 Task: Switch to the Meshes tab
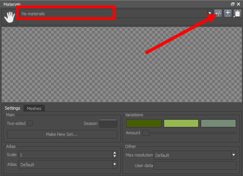click(x=34, y=108)
